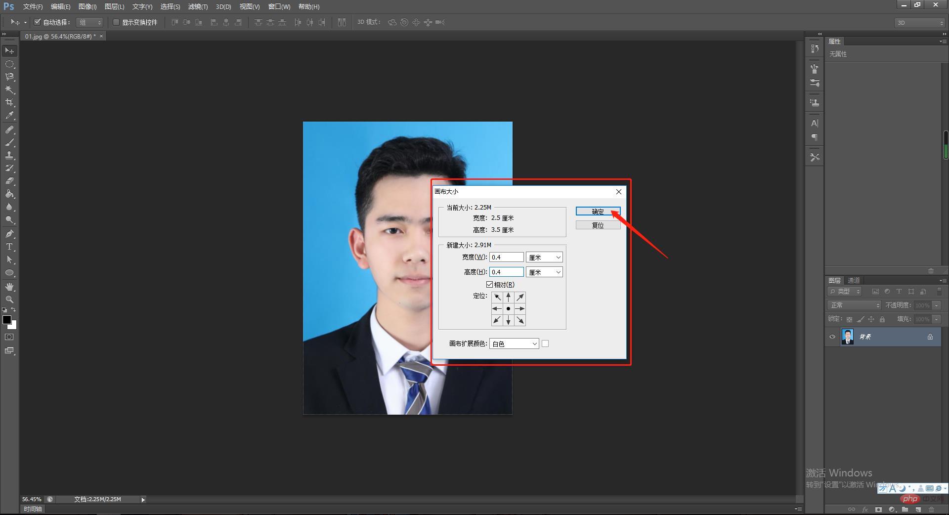This screenshot has height=515, width=949.
Task: Swap foreground and background colors
Action: pyautogui.click(x=14, y=310)
